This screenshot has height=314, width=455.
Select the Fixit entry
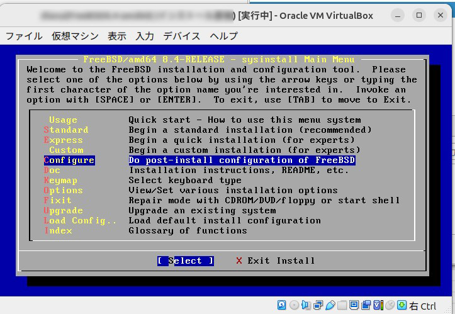tap(57, 200)
